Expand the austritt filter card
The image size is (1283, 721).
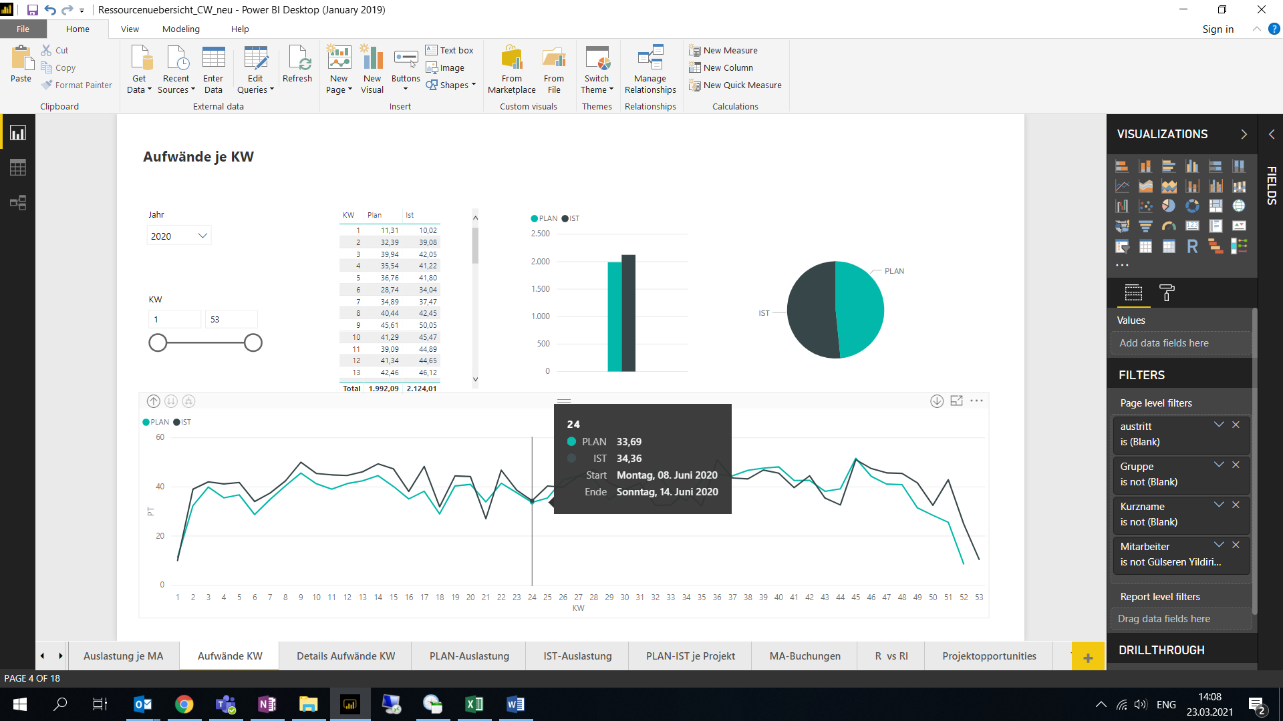pyautogui.click(x=1219, y=425)
